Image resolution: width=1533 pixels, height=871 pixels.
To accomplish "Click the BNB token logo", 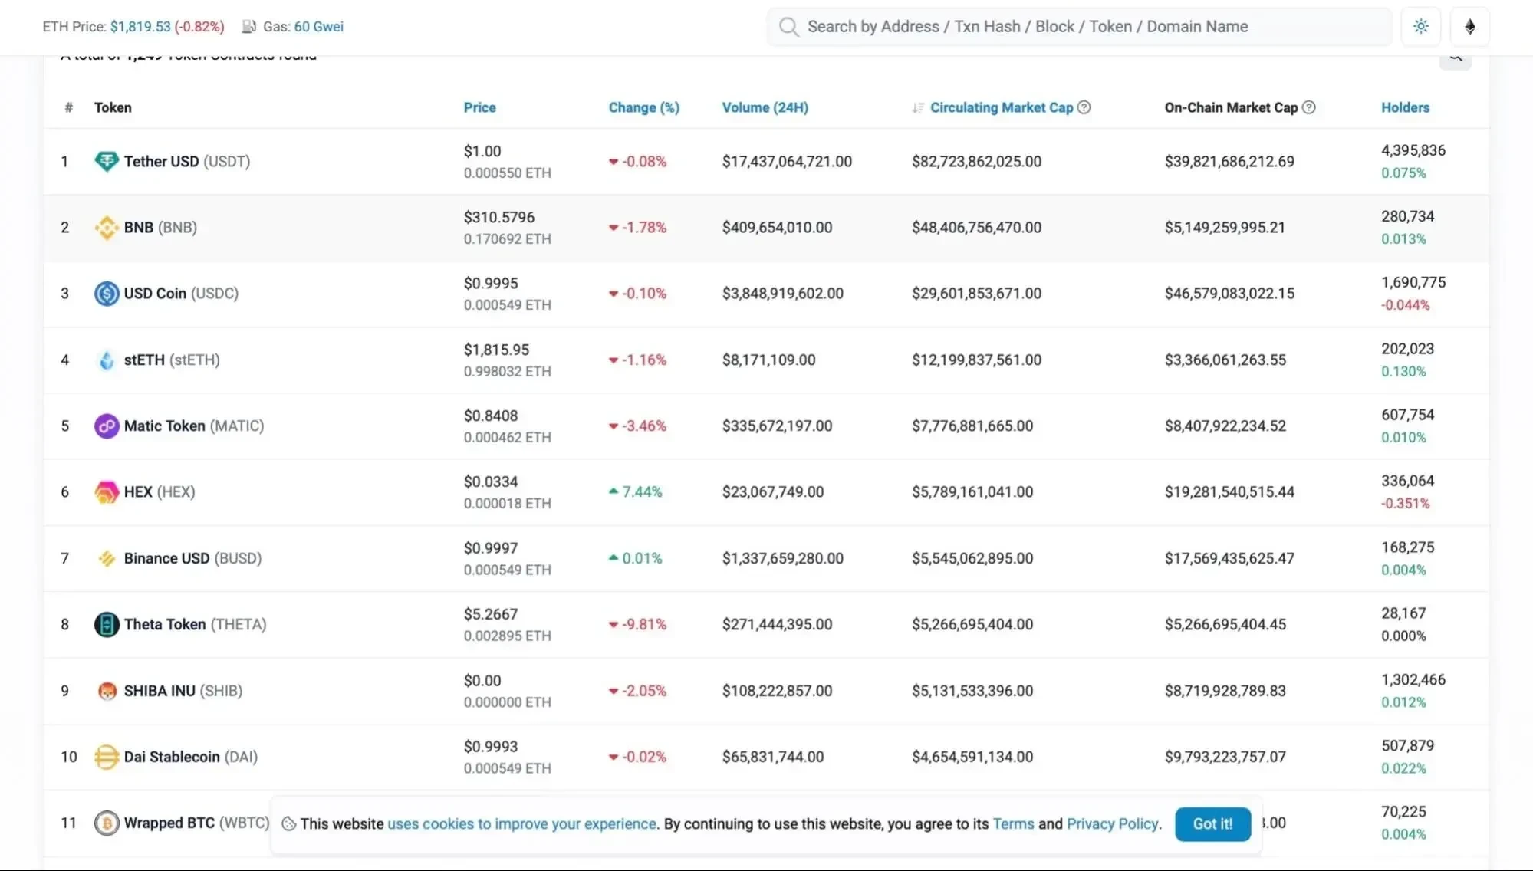I will tap(106, 228).
